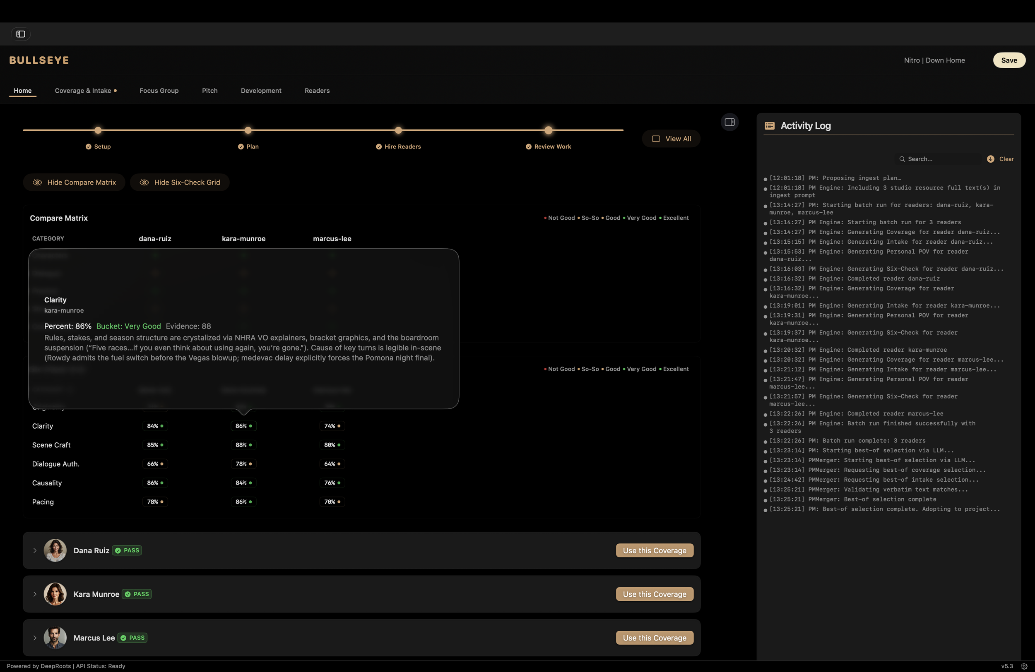Select the Setup marker on progress timeline
This screenshot has height=672, width=1035.
tap(98, 130)
